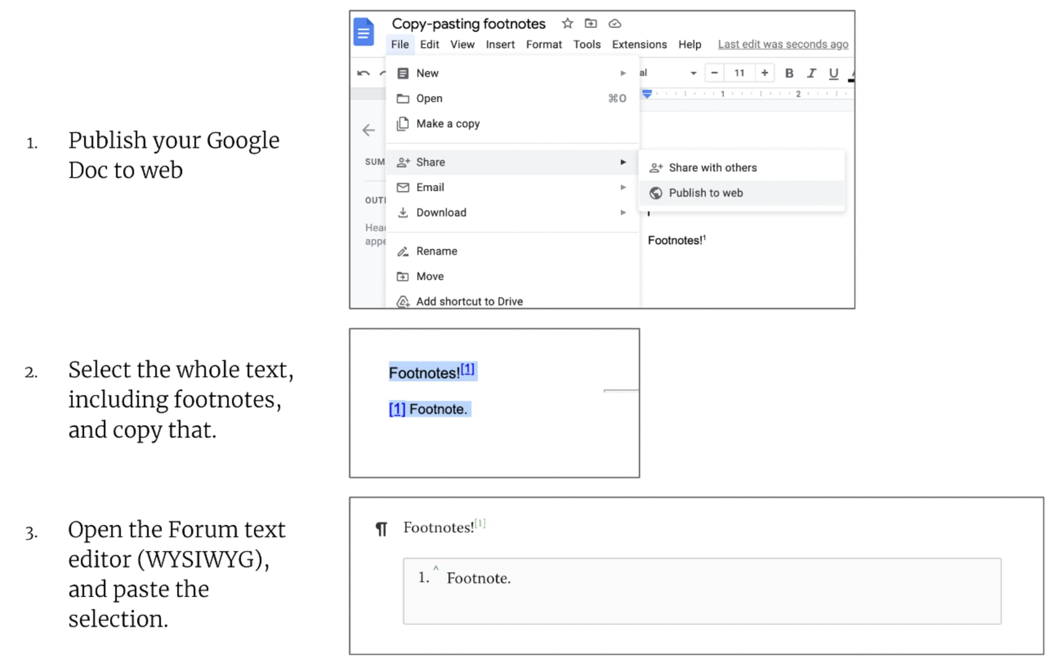Click the font size 11 field
Image resolution: width=1053 pixels, height=663 pixels.
tap(739, 73)
